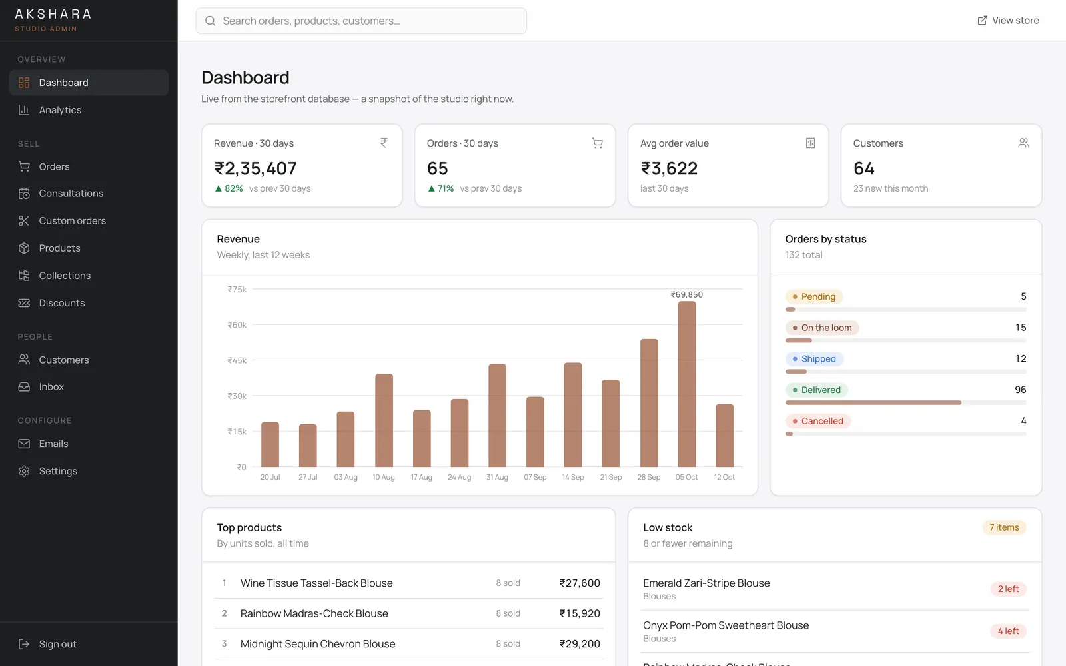
Task: Focus the search orders, products, customers field
Action: [361, 21]
